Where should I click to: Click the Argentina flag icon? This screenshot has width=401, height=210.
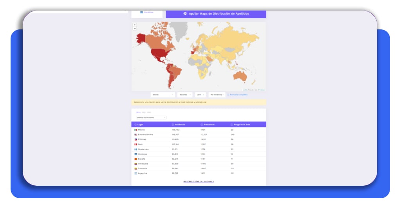(x=136, y=173)
